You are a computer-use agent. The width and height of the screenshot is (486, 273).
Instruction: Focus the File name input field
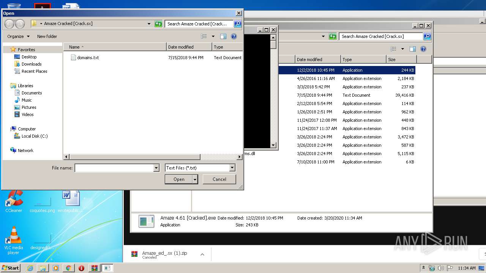point(114,168)
